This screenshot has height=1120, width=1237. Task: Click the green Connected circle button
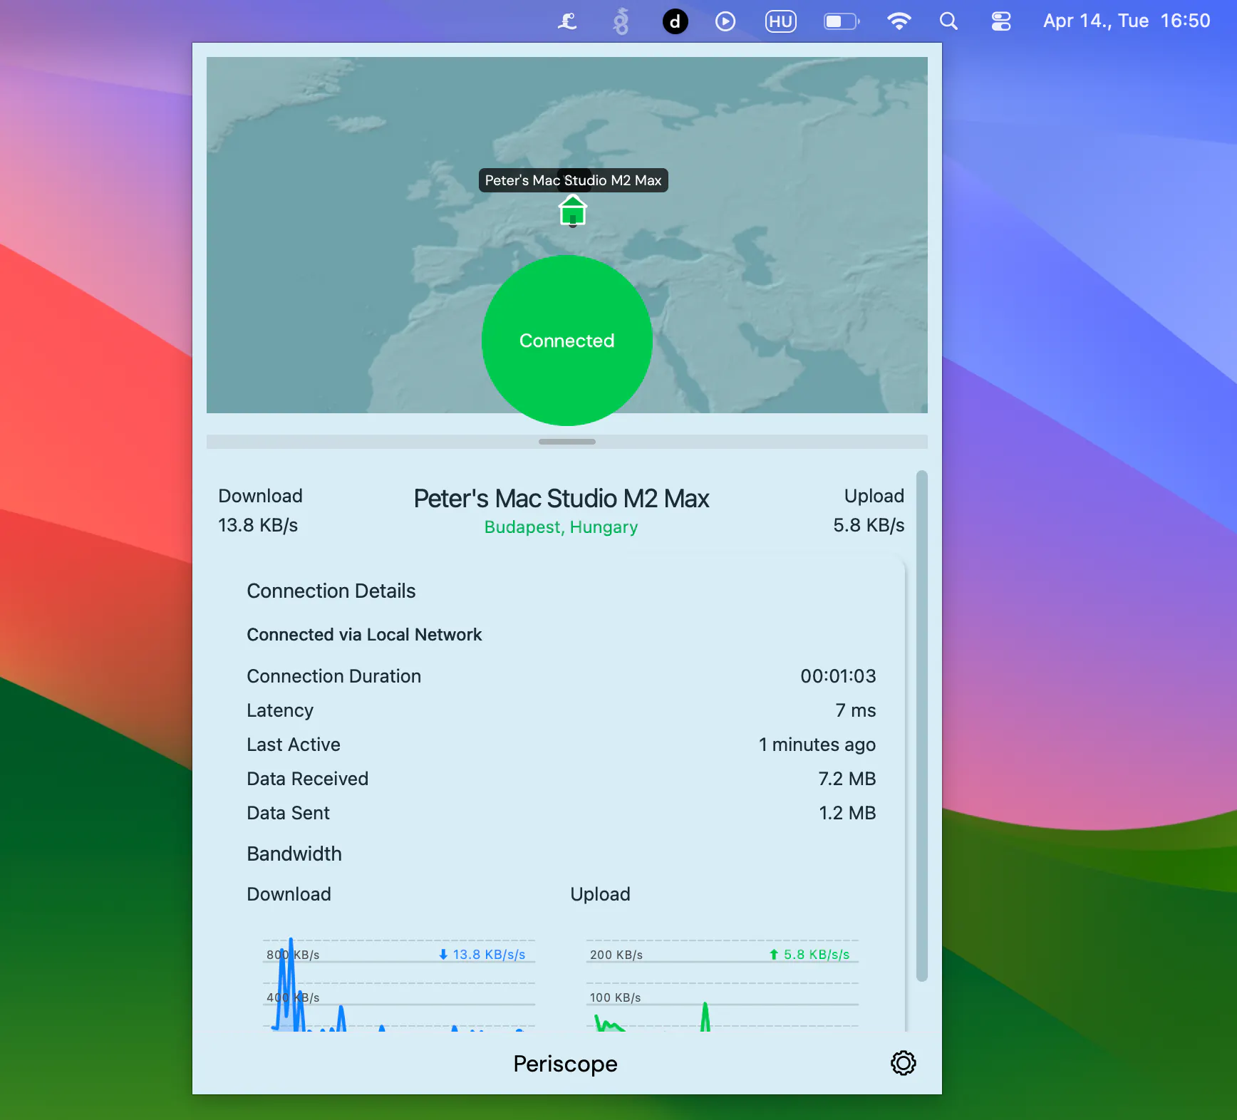tap(567, 341)
